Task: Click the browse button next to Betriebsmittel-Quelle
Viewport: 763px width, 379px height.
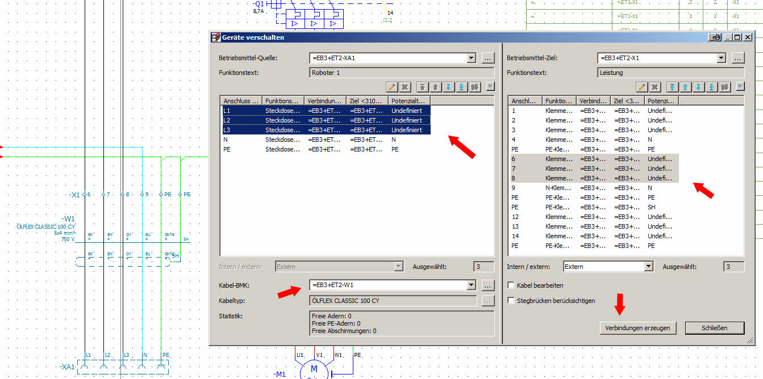Action: pos(487,58)
